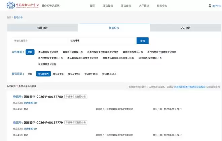Select 全部 for 登记日期

pos(30,74)
